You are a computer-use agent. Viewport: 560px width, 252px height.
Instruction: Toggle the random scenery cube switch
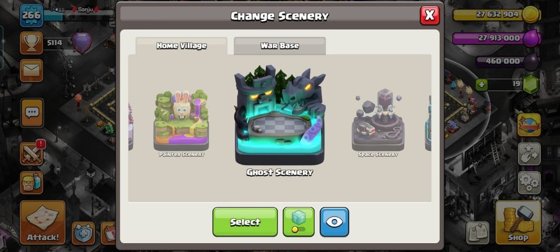click(299, 222)
